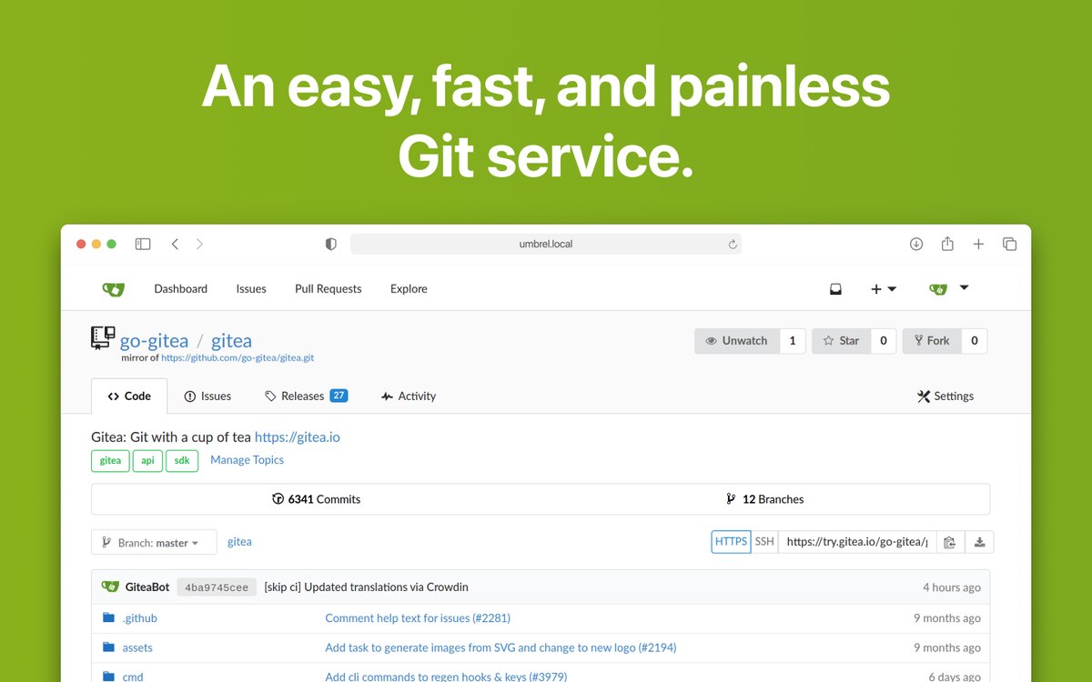1092x682 pixels.
Task: Select the Code tab
Action: pyautogui.click(x=129, y=396)
